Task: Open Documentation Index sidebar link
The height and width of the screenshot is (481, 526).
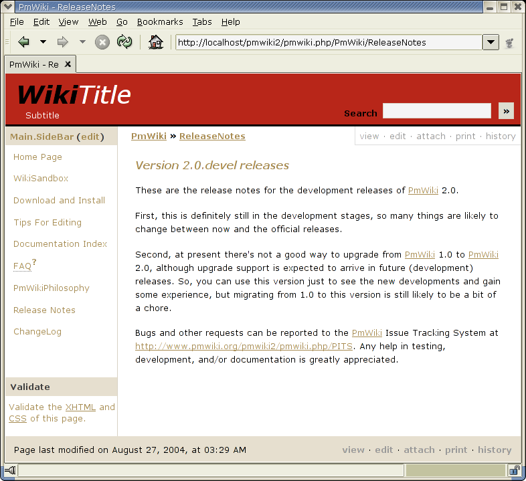Action: tap(60, 244)
